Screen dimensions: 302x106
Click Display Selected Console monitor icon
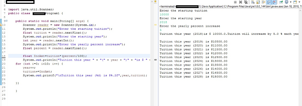point(287,2)
